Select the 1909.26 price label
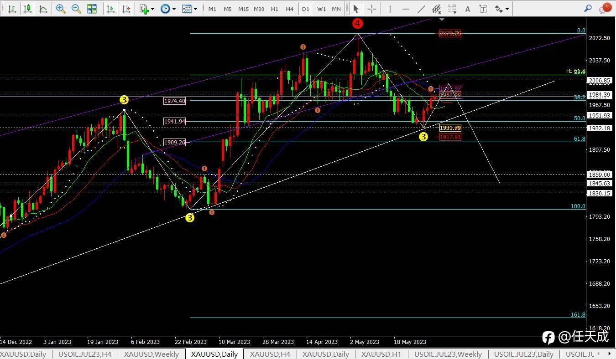Screen dimensions: 616x359 tap(174, 143)
